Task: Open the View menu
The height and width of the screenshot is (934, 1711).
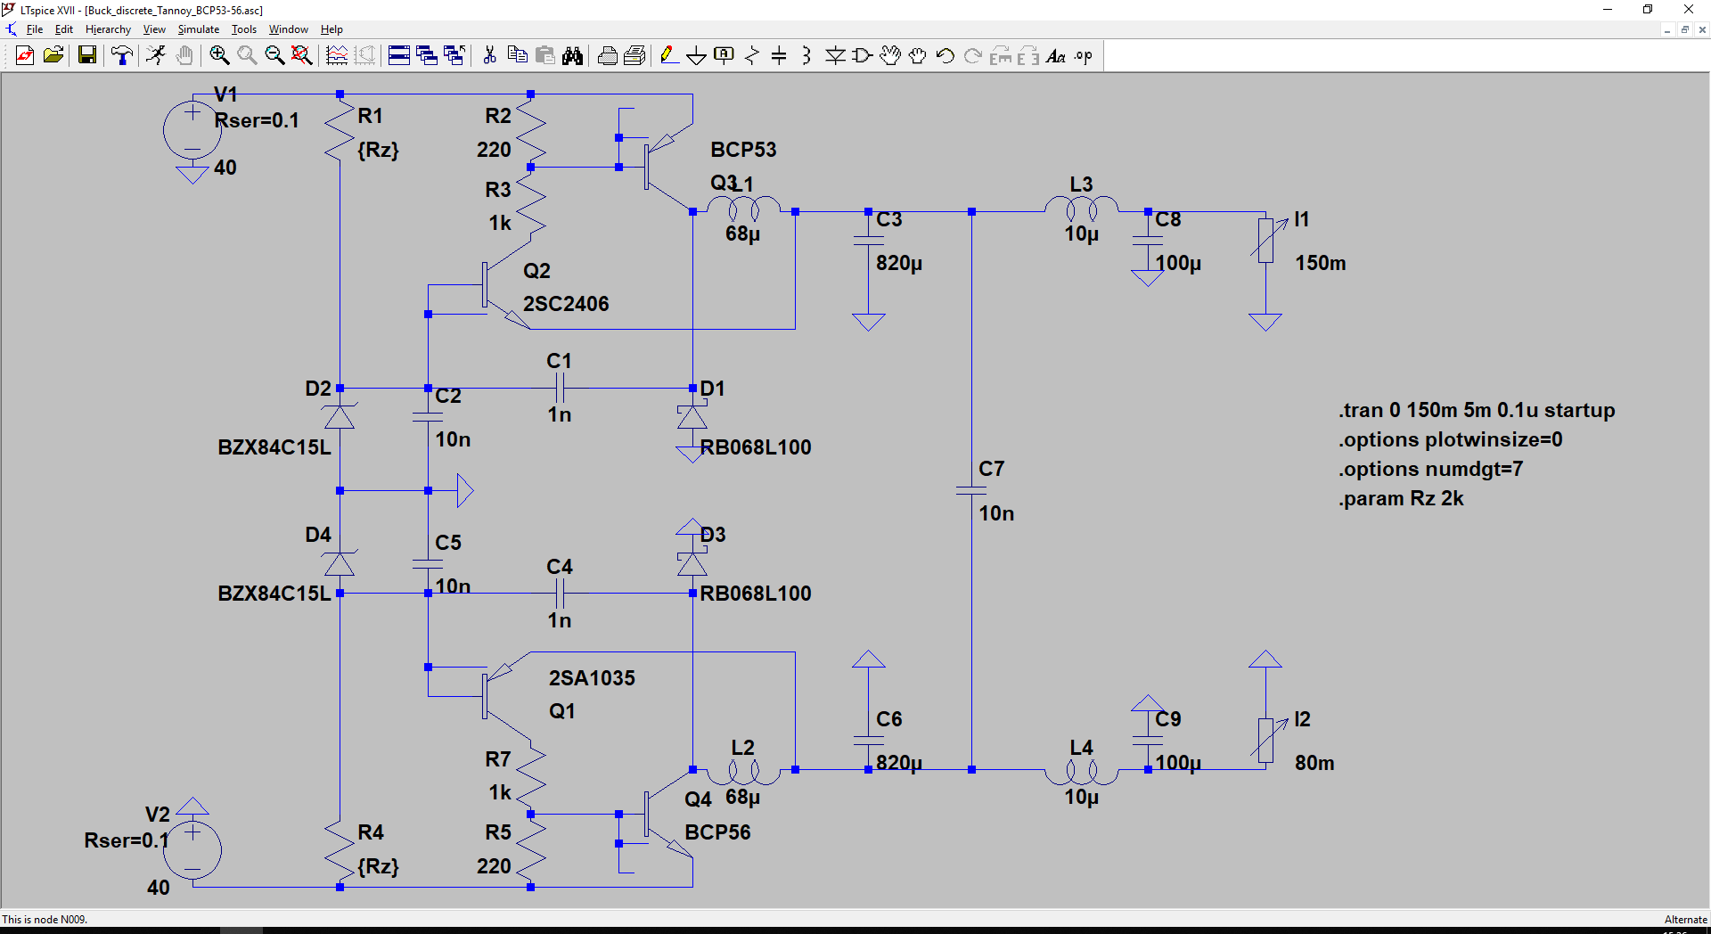Action: coord(154,29)
